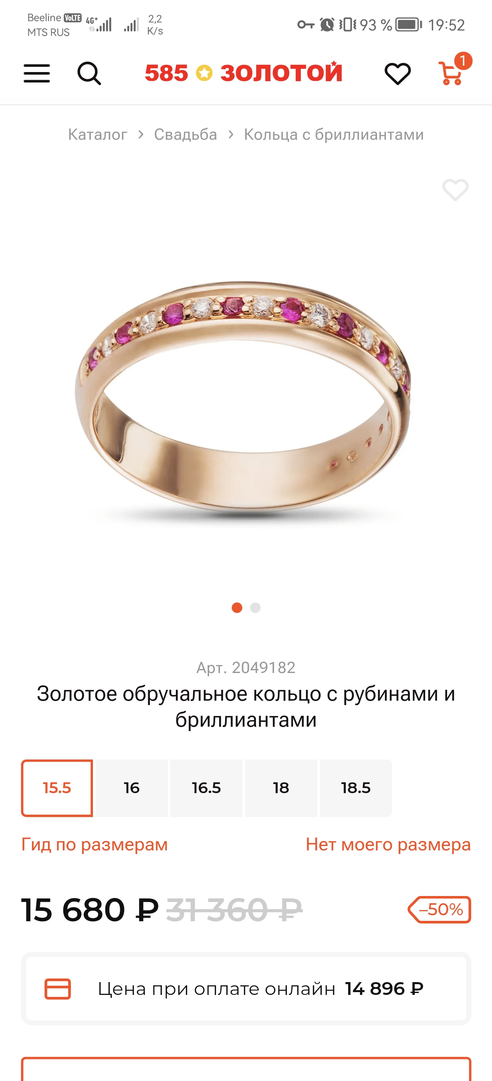This screenshot has width=492, height=1081.
Task: Go to Каталог breadcrumb
Action: tap(97, 134)
